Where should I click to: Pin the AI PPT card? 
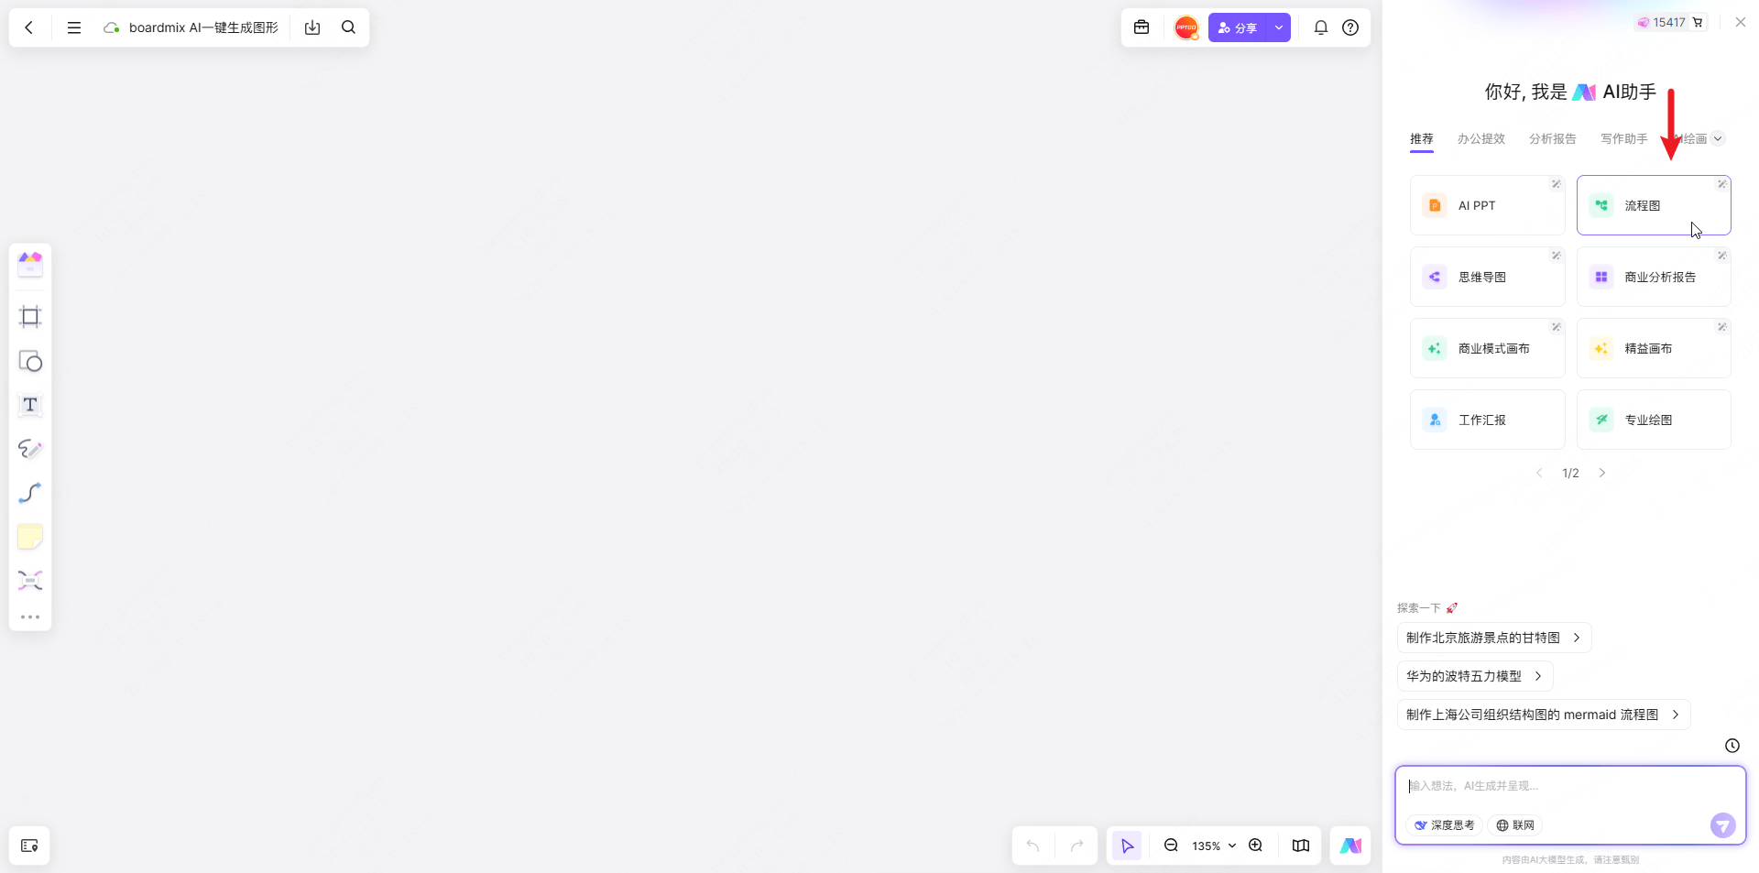tap(1556, 184)
